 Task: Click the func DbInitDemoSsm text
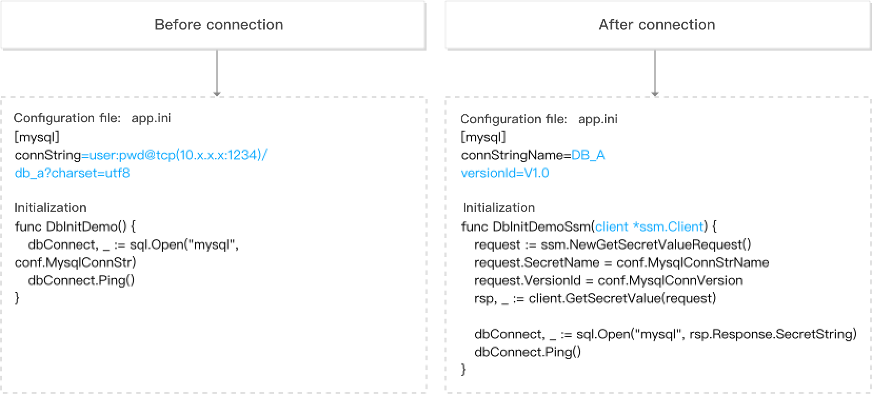pos(526,227)
